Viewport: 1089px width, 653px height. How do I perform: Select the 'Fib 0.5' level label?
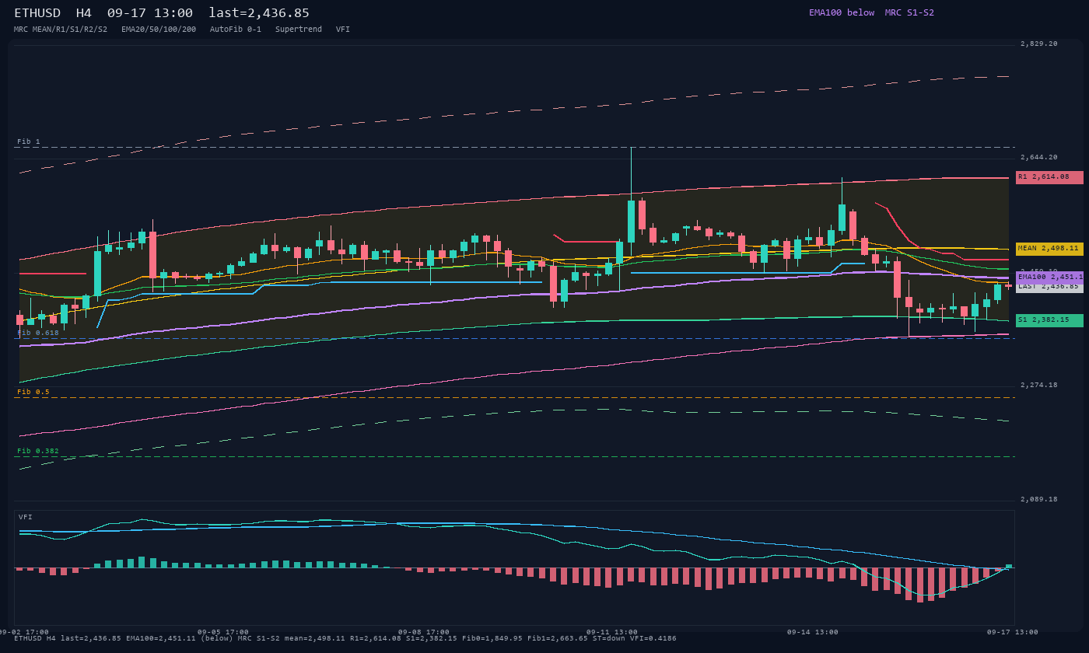click(33, 392)
